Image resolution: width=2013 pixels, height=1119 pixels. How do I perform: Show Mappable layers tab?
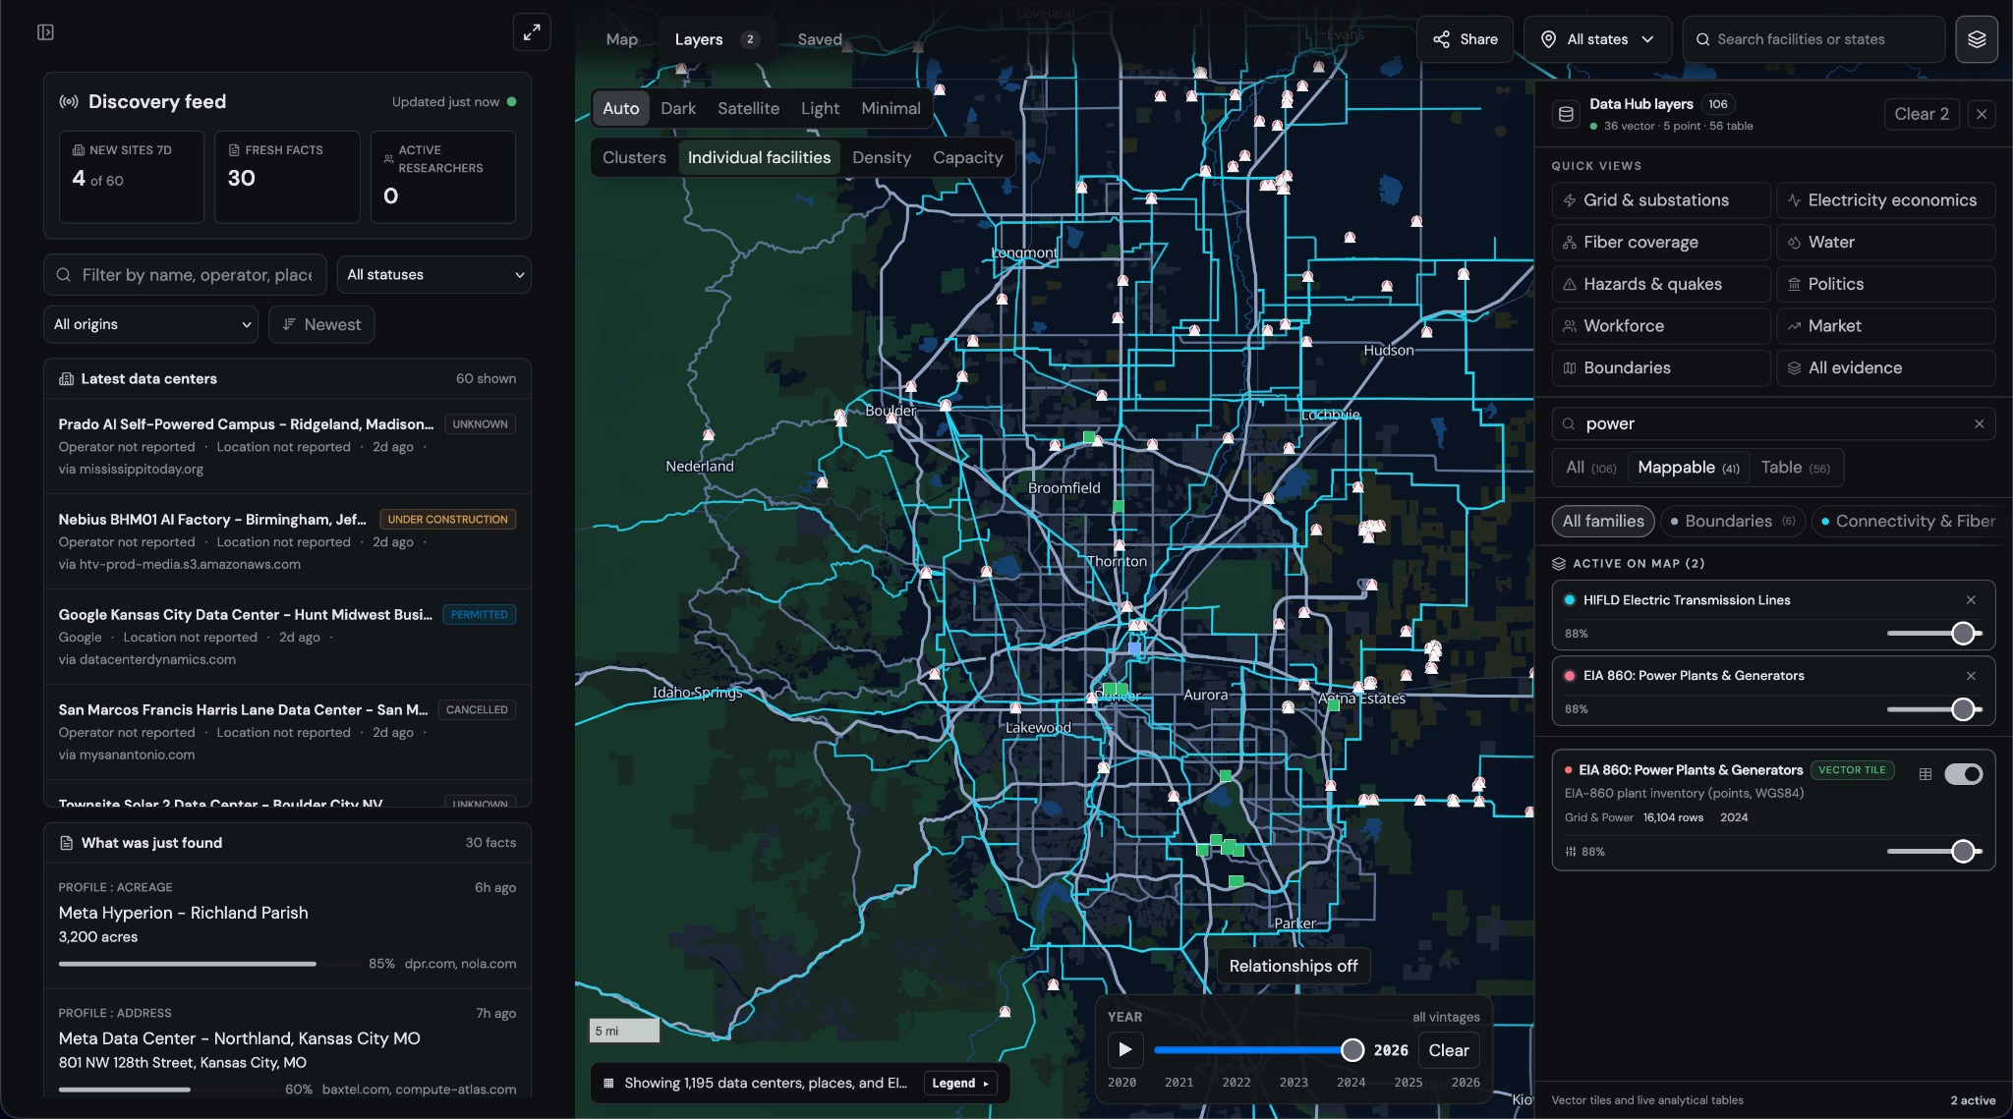pyautogui.click(x=1688, y=468)
